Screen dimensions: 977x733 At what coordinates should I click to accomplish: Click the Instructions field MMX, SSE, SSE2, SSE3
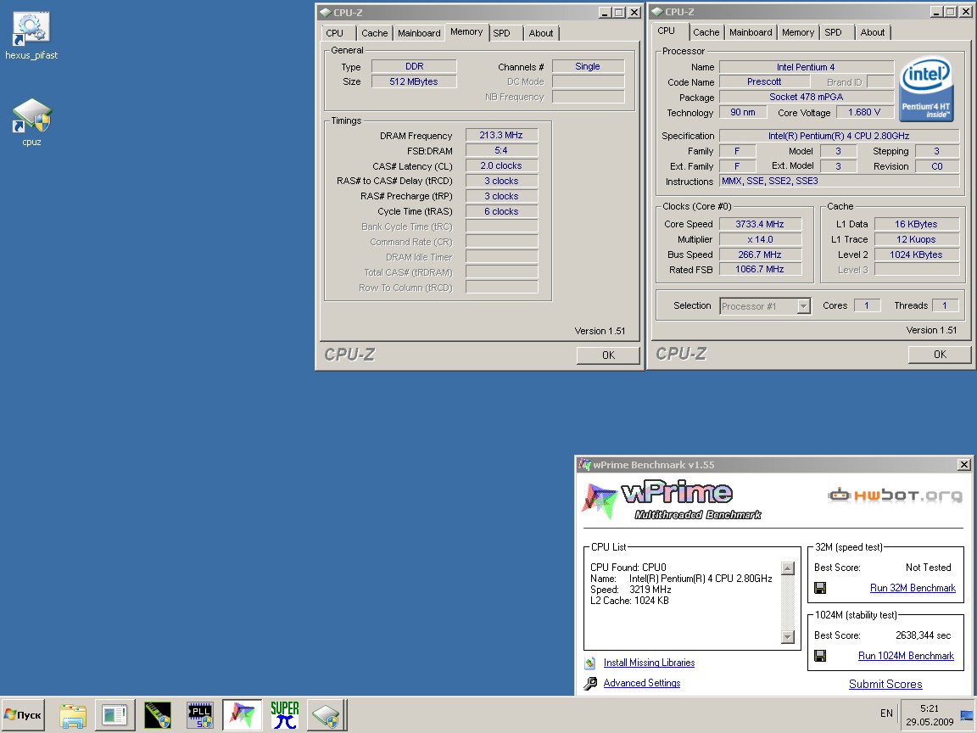click(839, 182)
